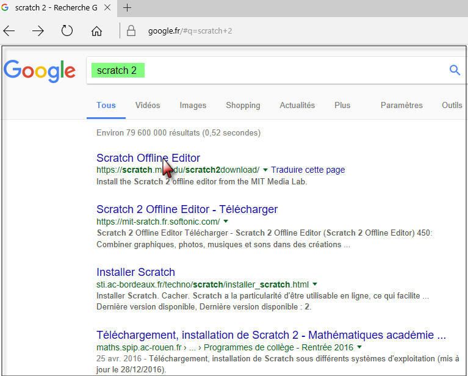Screen dimensions: 468x376
Task: Go to Google home via logo
Action: click(40, 71)
